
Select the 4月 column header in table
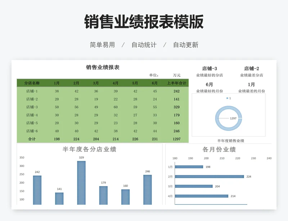116,83
